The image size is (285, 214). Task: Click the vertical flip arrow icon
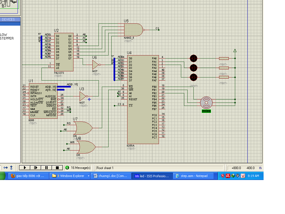[x=11, y=168]
